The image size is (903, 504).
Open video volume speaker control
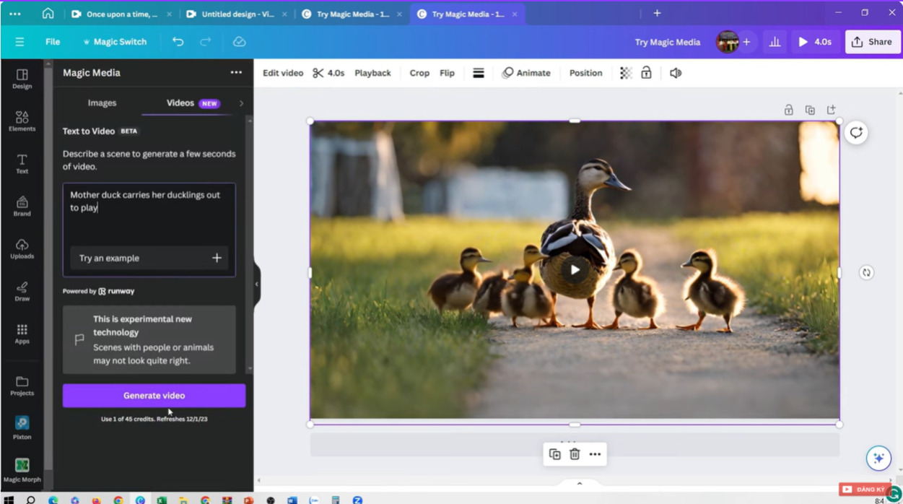click(x=676, y=73)
